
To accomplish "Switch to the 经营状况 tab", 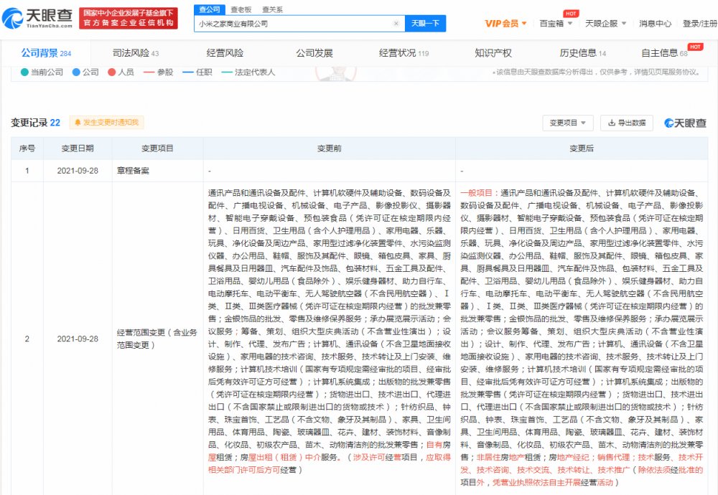I will [x=398, y=52].
